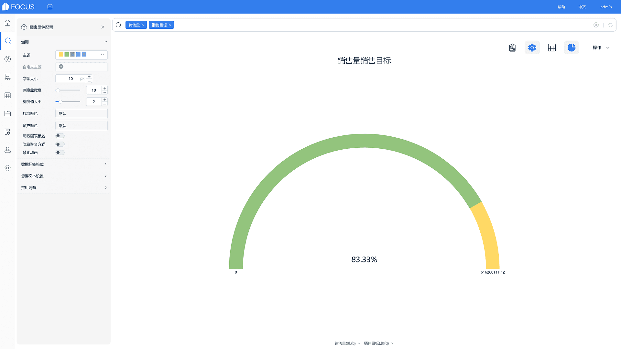
Task: Open the admin user menu
Action: [606, 7]
